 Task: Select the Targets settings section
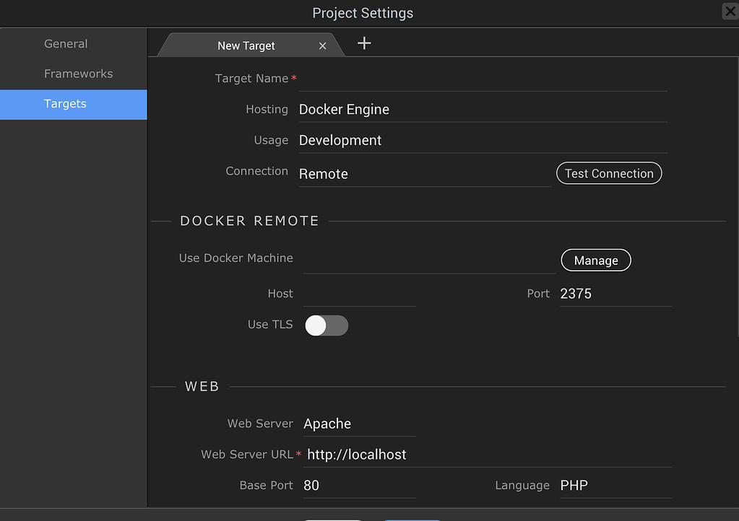tap(74, 104)
